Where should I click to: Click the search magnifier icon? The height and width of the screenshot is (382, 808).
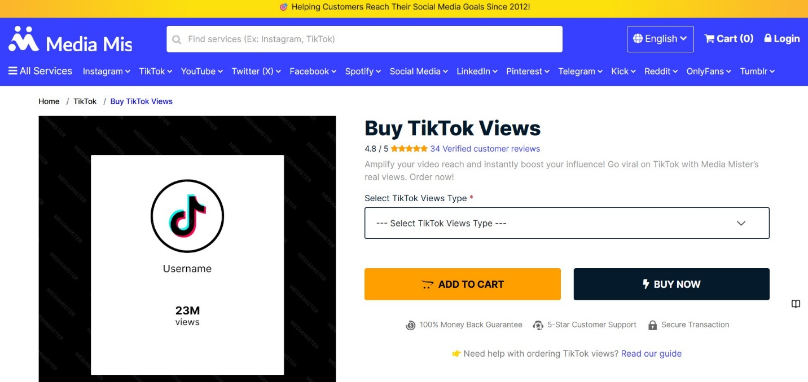(177, 39)
